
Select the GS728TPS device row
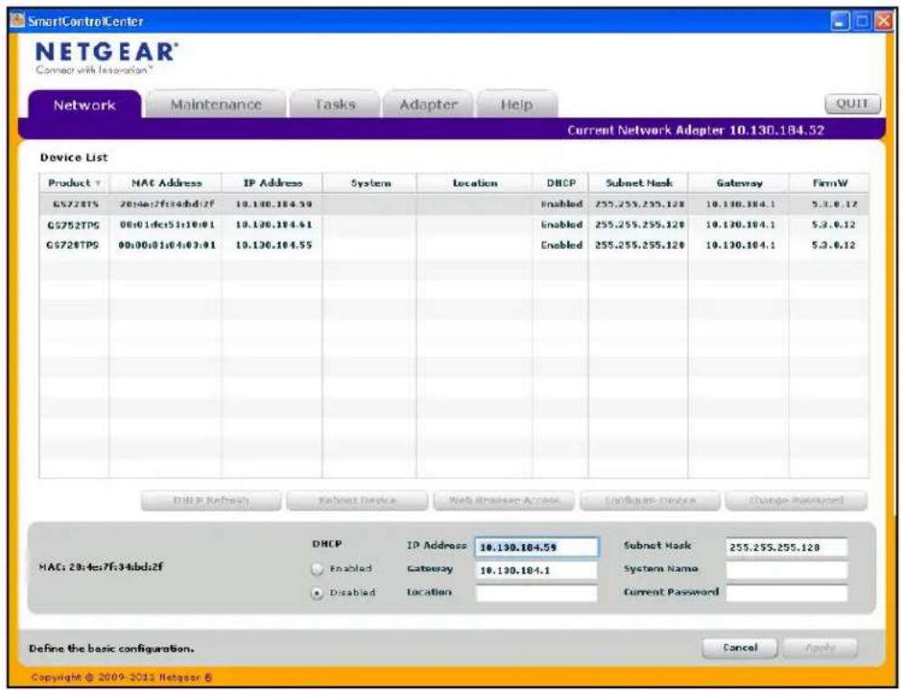pos(454,245)
